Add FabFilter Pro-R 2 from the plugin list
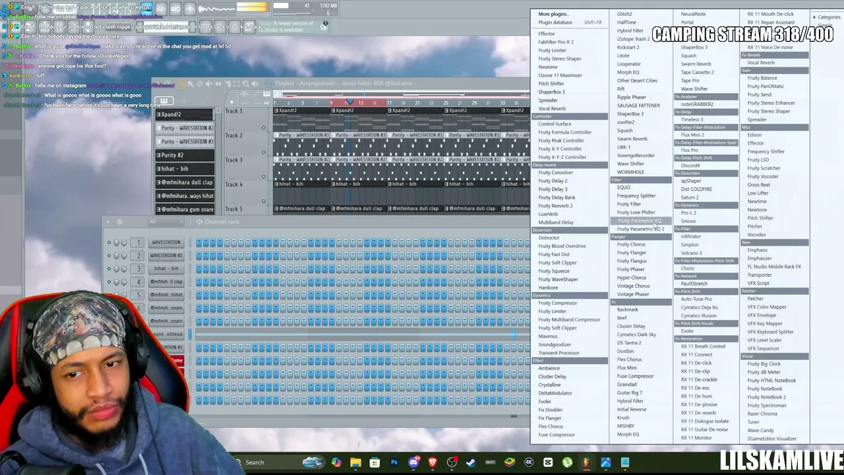 coord(556,42)
